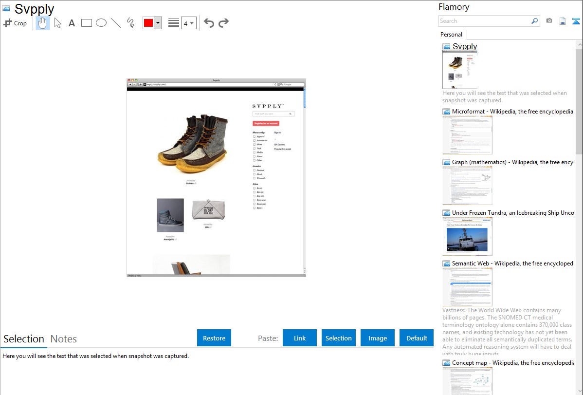Click the Graph (mathematics) thumbnail
The width and height of the screenshot is (583, 395).
point(467,186)
